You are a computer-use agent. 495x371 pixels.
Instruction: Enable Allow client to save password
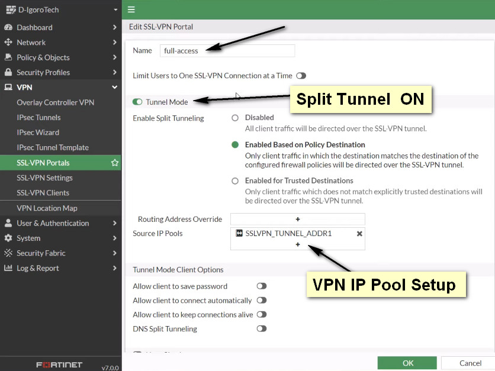pyautogui.click(x=262, y=286)
